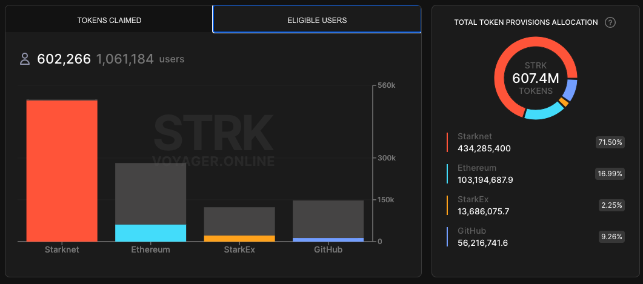The image size is (643, 284).
Task: Click the 13,686,075.7 allocation value
Action: 483,211
